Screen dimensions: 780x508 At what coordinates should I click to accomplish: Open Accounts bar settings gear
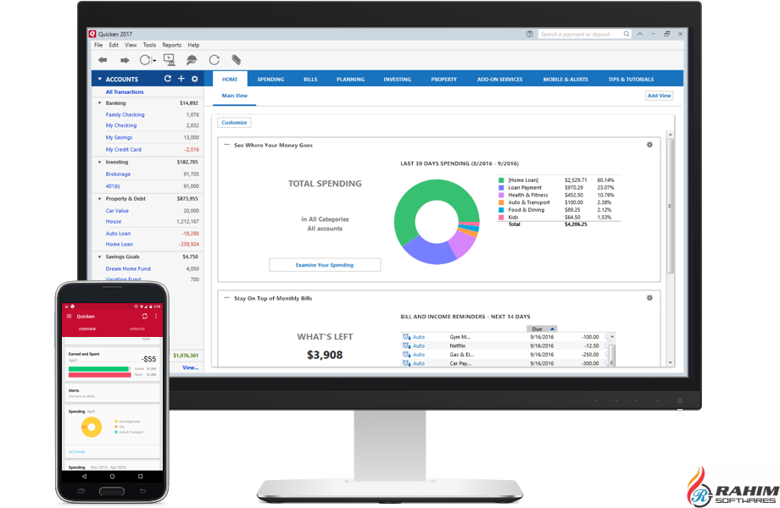pyautogui.click(x=194, y=79)
